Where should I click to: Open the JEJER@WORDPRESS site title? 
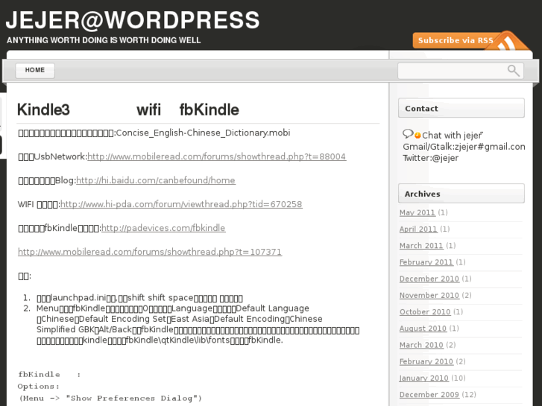[133, 20]
